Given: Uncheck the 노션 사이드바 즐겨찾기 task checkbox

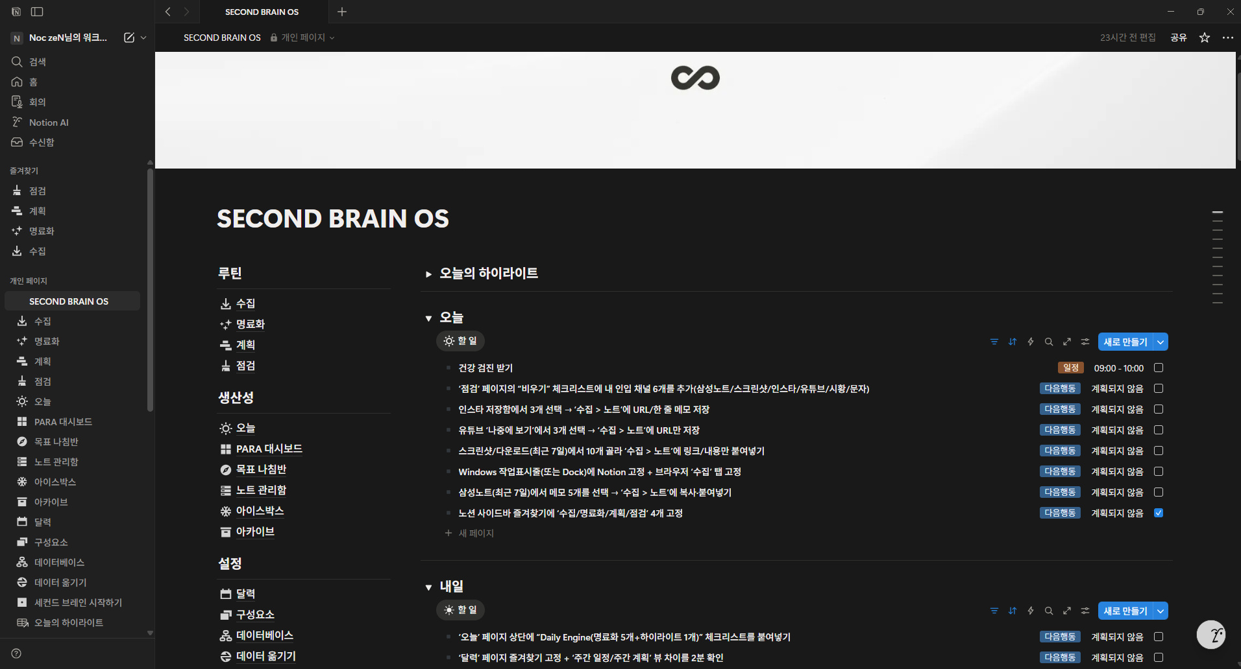Looking at the screenshot, I should pyautogui.click(x=1159, y=513).
